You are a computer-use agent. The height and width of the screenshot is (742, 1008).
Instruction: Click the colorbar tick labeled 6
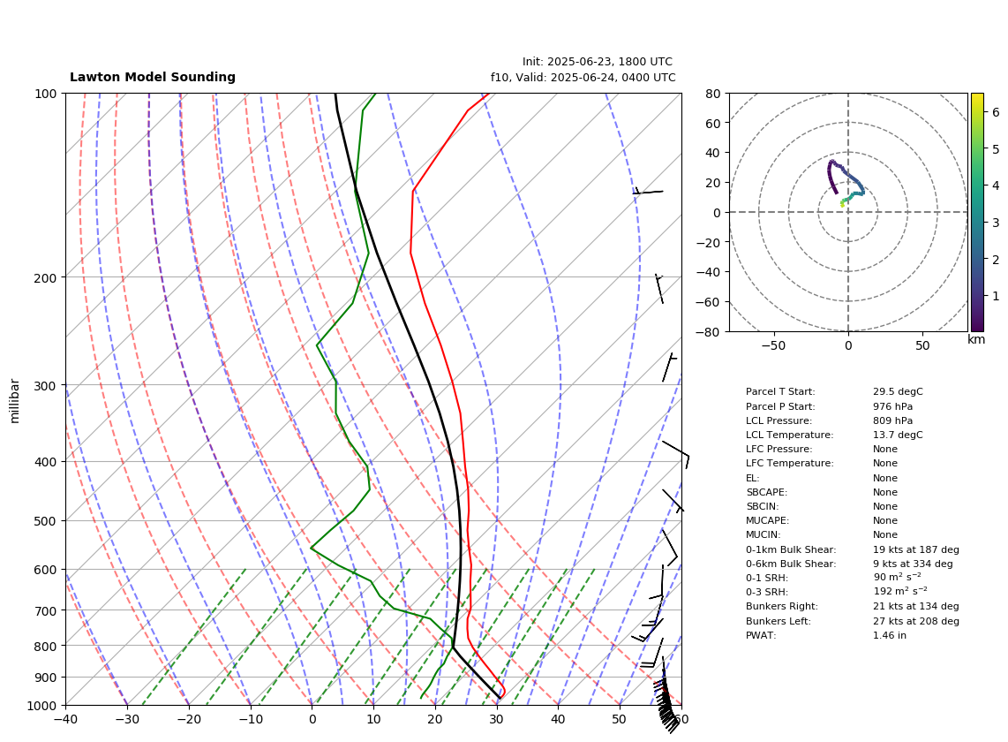996,112
